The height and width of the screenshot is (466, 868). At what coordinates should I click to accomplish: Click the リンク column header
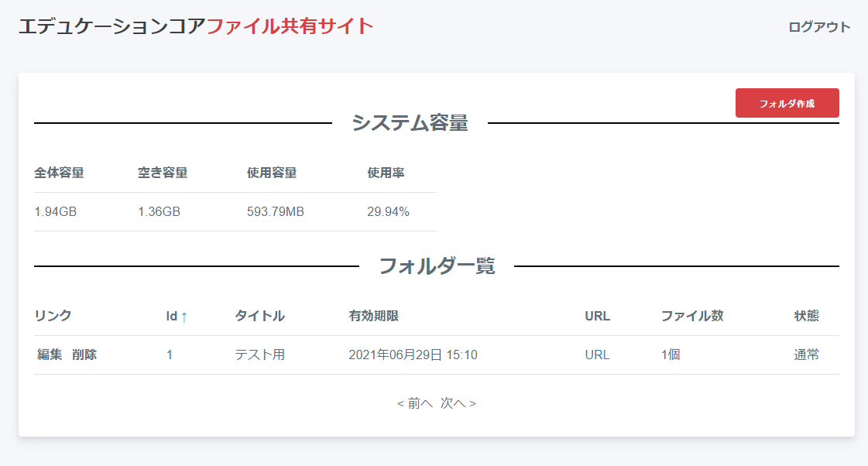coord(53,316)
